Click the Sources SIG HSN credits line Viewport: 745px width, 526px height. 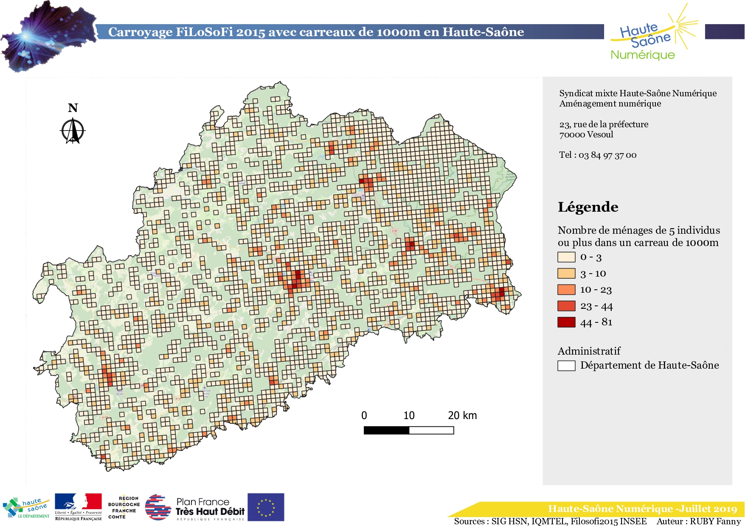[551, 521]
